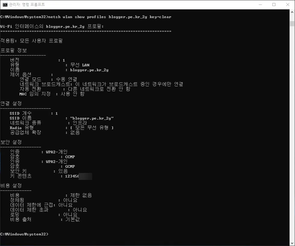The image size is (295, 246).
Task: Click the vertical scrollbar thumb
Action: tap(292, 24)
